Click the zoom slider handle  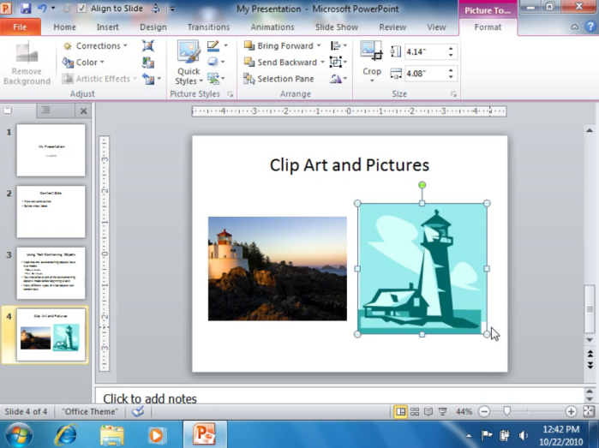click(507, 411)
